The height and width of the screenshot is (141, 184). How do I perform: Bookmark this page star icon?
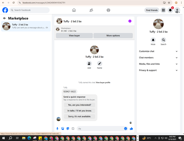click(169, 3)
